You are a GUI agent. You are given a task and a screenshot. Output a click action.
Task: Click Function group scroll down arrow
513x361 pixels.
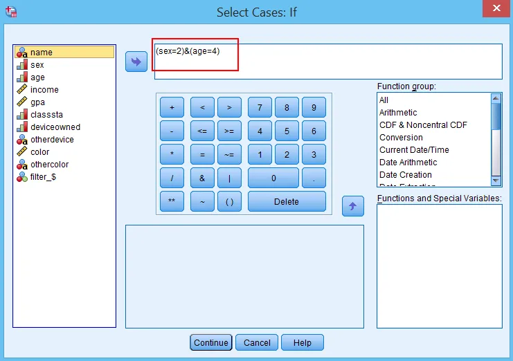(496, 180)
